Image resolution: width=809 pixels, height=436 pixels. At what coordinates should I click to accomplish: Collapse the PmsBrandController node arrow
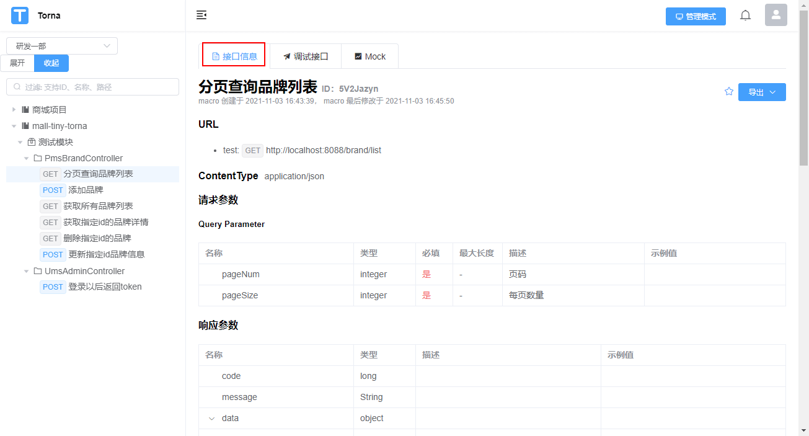(x=27, y=158)
